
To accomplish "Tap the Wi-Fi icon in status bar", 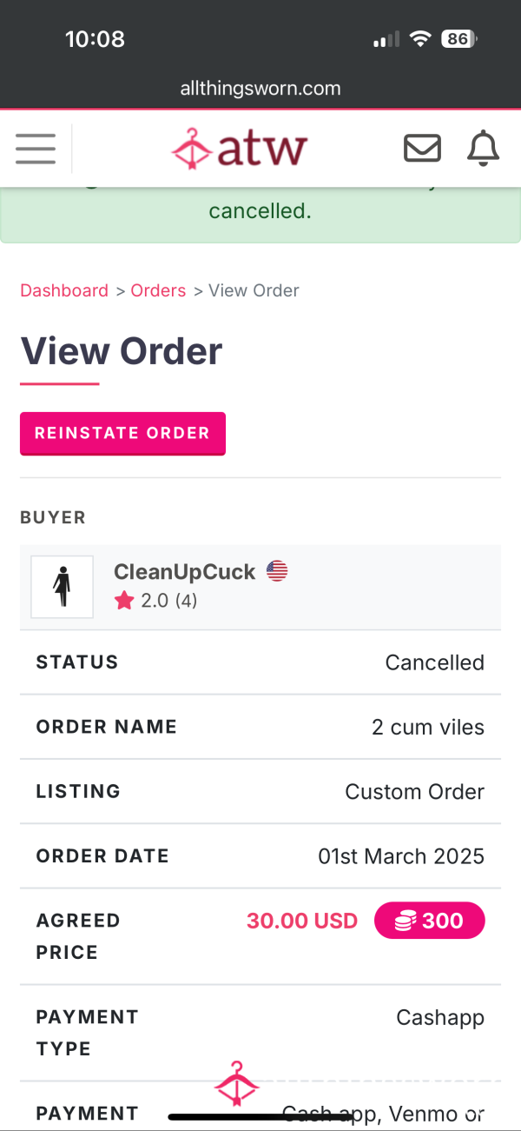I will pos(421,39).
